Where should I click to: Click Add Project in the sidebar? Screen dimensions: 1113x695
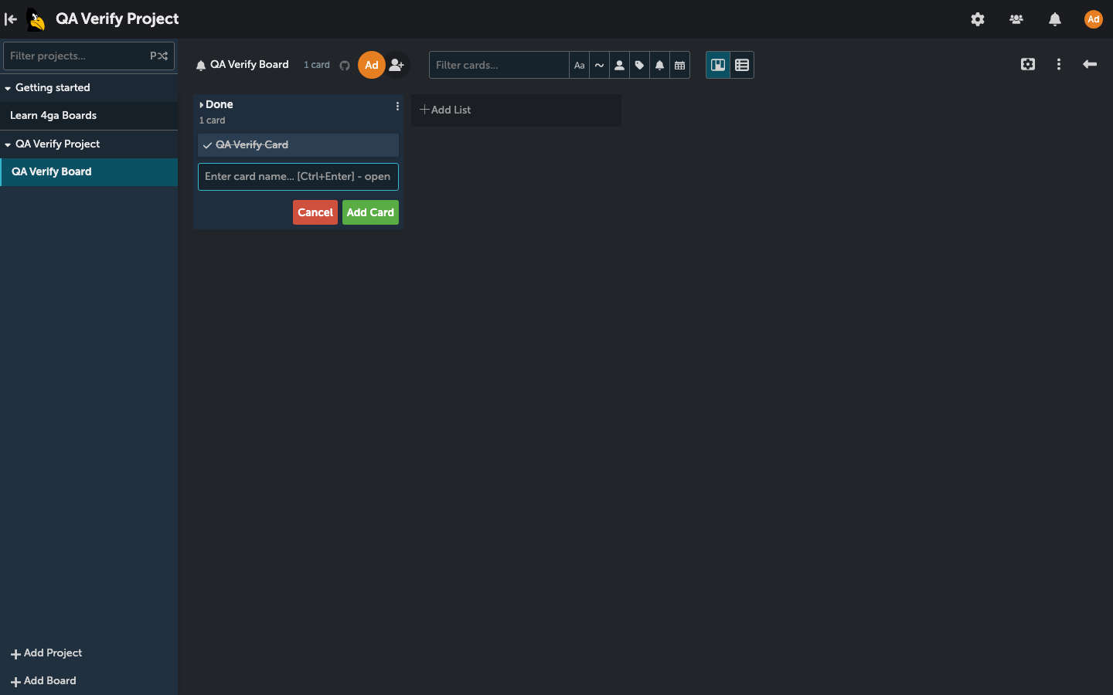[46, 653]
